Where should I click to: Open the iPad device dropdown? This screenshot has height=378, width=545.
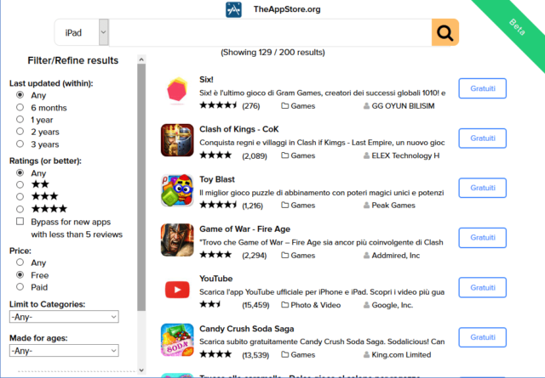(x=82, y=32)
